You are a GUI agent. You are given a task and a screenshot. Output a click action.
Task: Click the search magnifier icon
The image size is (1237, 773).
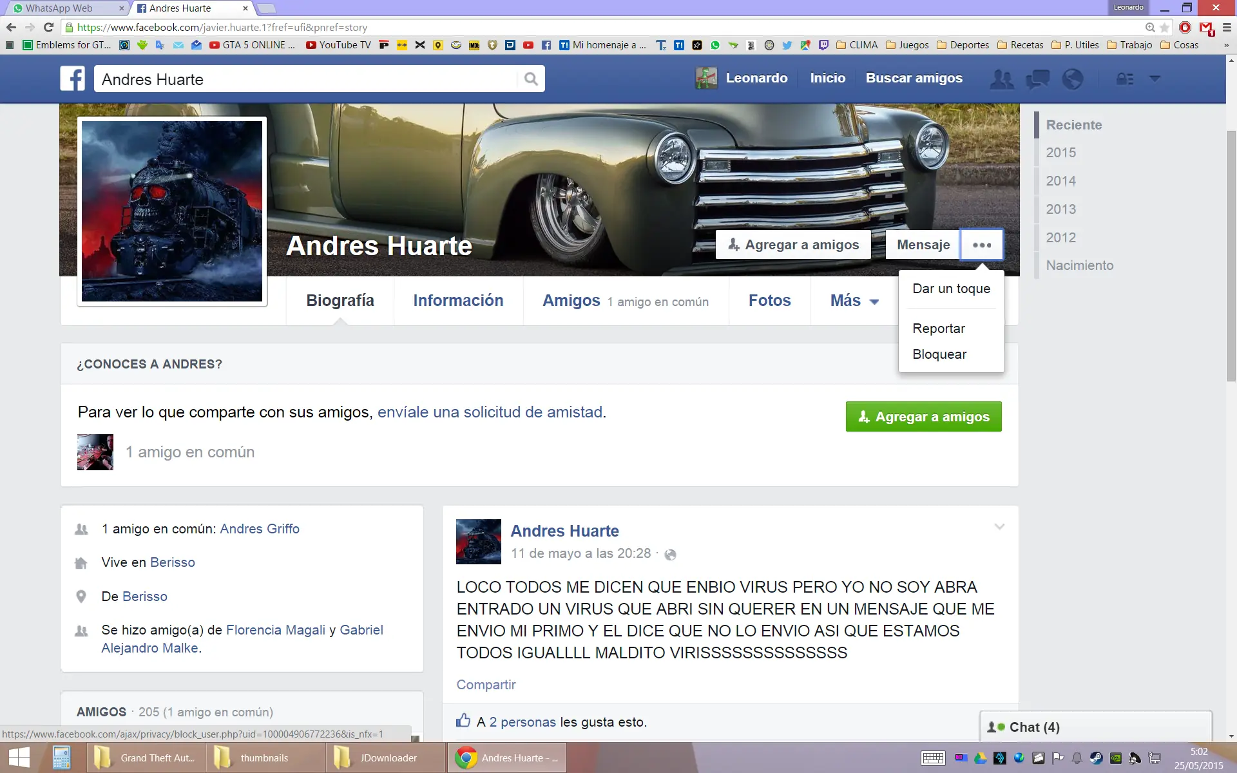[x=531, y=79]
